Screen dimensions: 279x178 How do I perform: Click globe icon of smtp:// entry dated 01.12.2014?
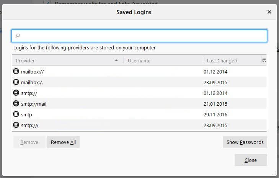[x=16, y=93]
